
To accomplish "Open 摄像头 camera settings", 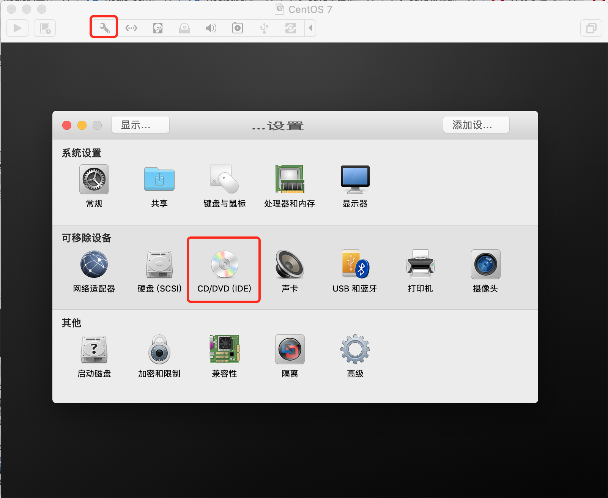I will coord(485,271).
